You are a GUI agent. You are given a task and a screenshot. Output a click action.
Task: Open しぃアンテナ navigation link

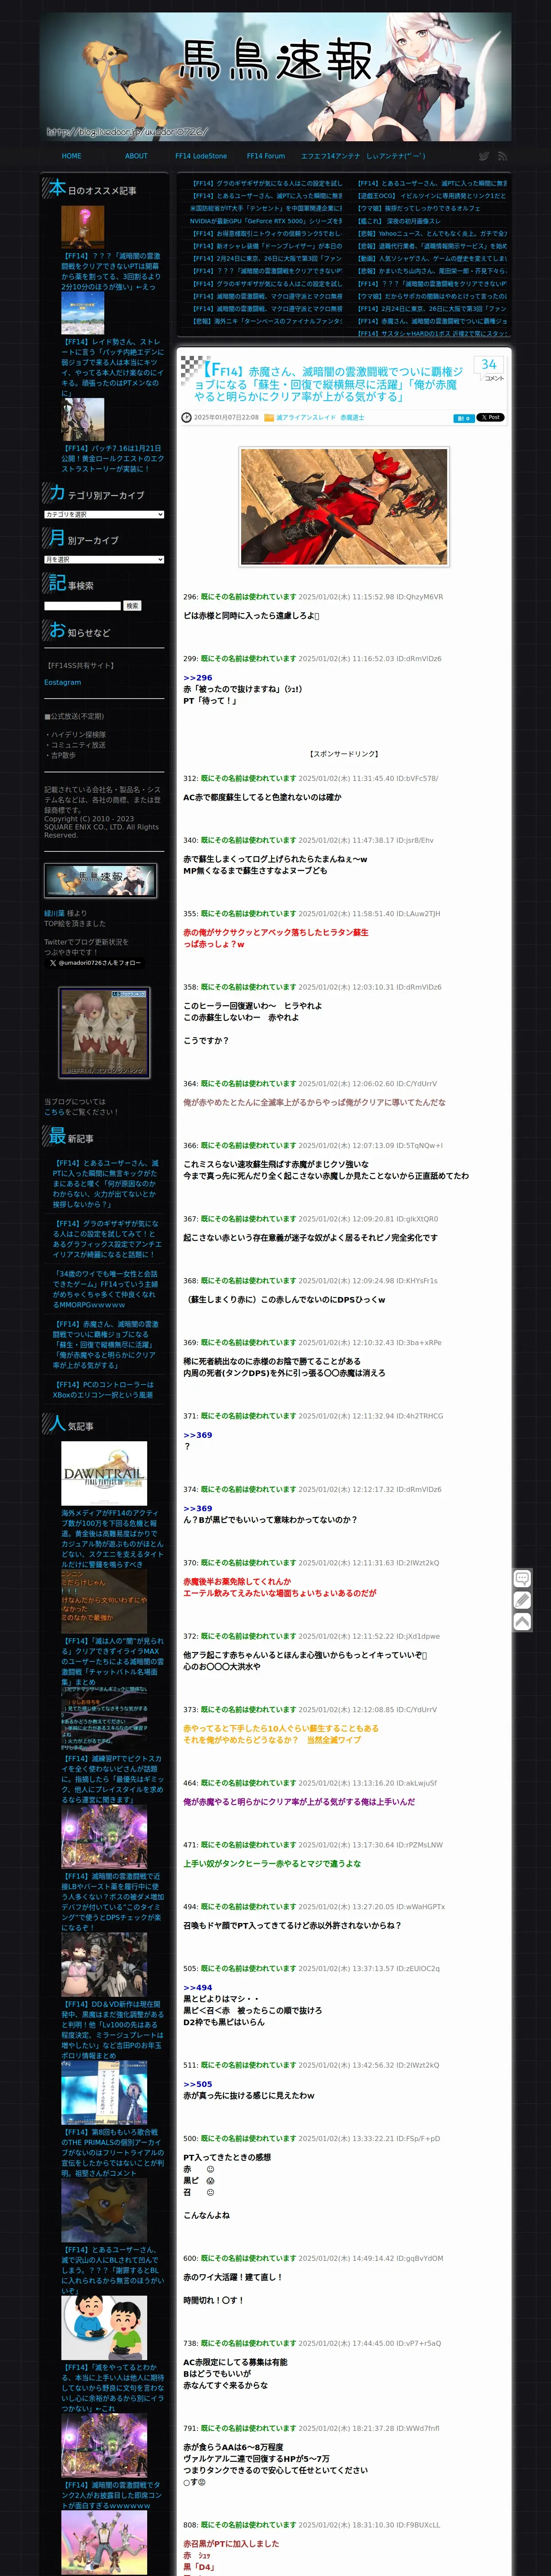coord(396,156)
